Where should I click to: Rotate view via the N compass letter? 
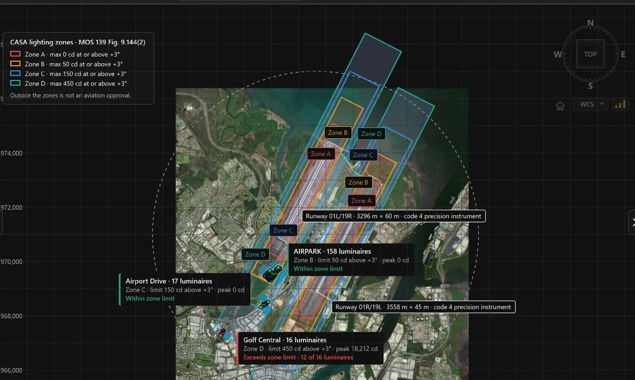[x=591, y=23]
